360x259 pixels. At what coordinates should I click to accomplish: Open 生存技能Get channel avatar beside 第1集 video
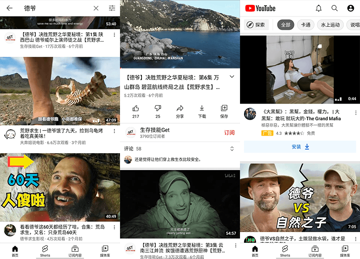10,38
